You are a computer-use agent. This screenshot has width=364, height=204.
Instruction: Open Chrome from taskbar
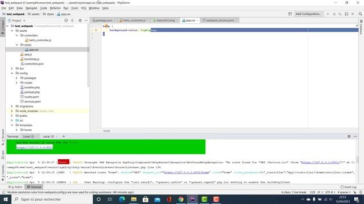[181, 199]
